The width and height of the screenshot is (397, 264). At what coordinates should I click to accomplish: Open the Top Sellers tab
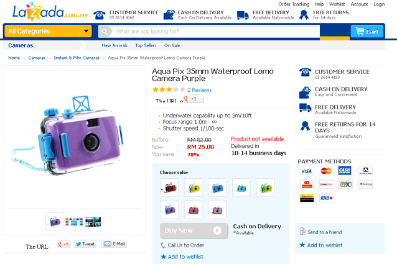146,45
